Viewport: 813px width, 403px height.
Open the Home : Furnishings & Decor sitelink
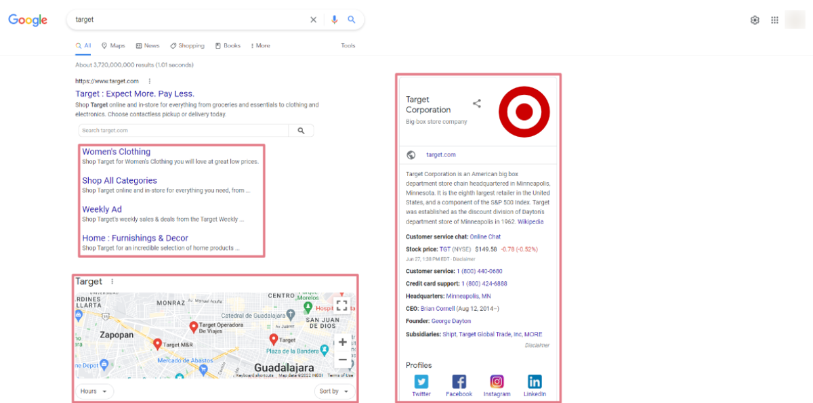coord(135,238)
